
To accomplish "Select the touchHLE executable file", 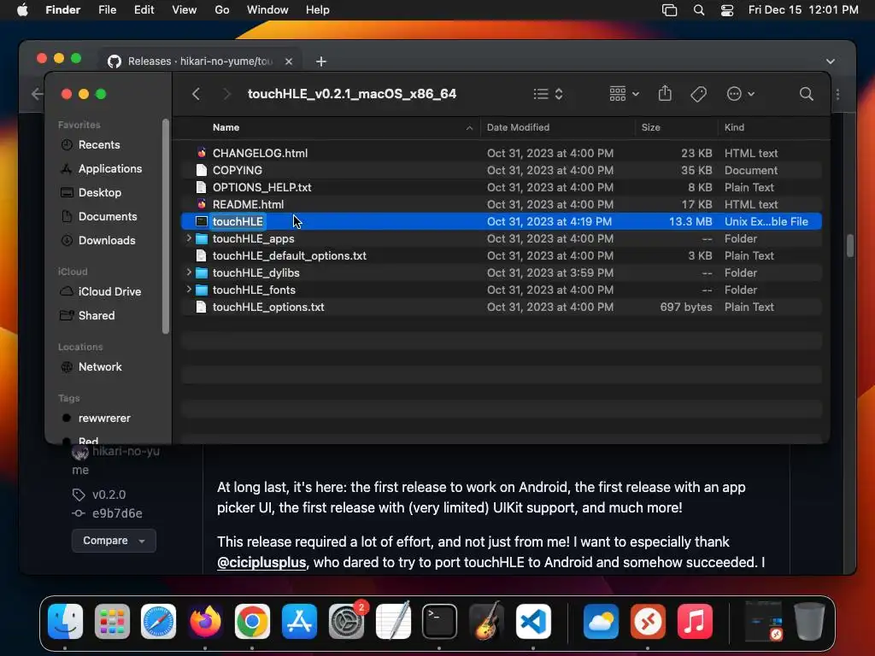I will pos(501,221).
